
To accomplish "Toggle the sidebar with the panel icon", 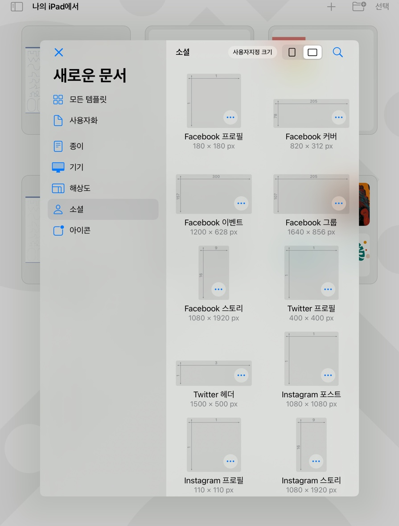I will tap(17, 7).
